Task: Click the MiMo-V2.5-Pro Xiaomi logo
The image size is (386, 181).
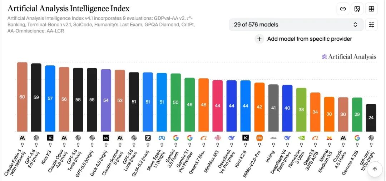Action: (x=259, y=138)
